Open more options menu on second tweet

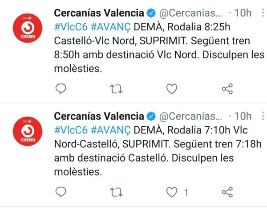click(262, 116)
